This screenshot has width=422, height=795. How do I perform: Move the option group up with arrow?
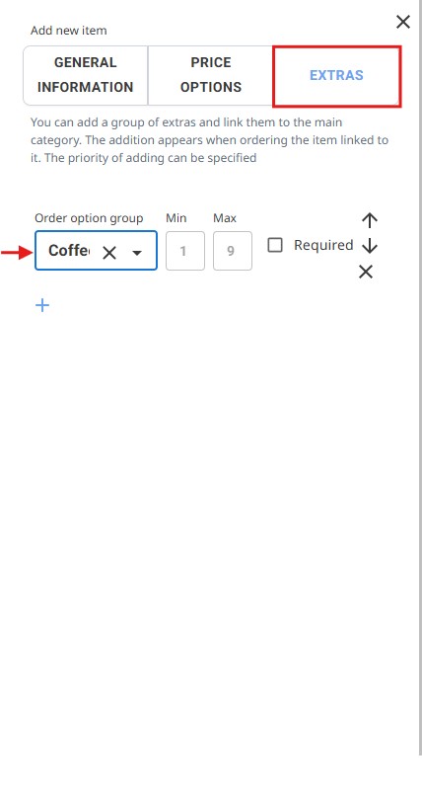[370, 220]
